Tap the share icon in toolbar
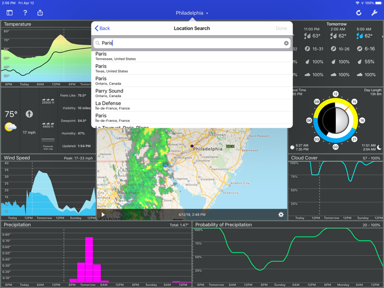The width and height of the screenshot is (384, 288). point(40,13)
